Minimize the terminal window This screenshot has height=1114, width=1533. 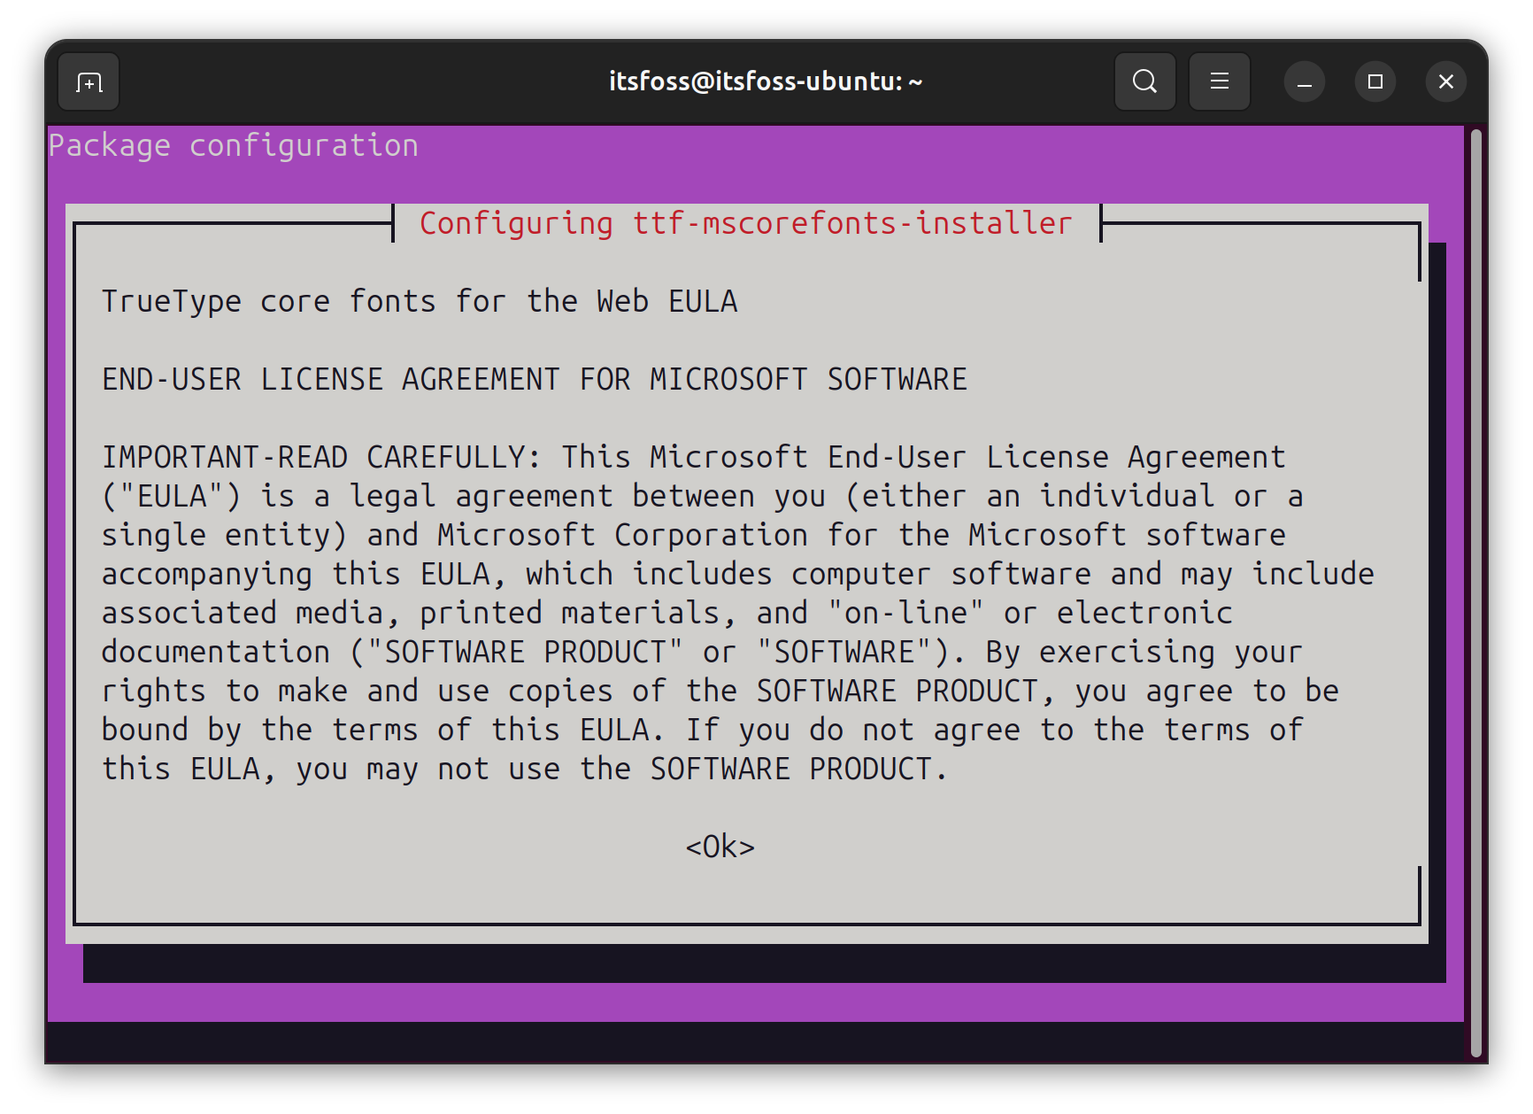coord(1304,81)
